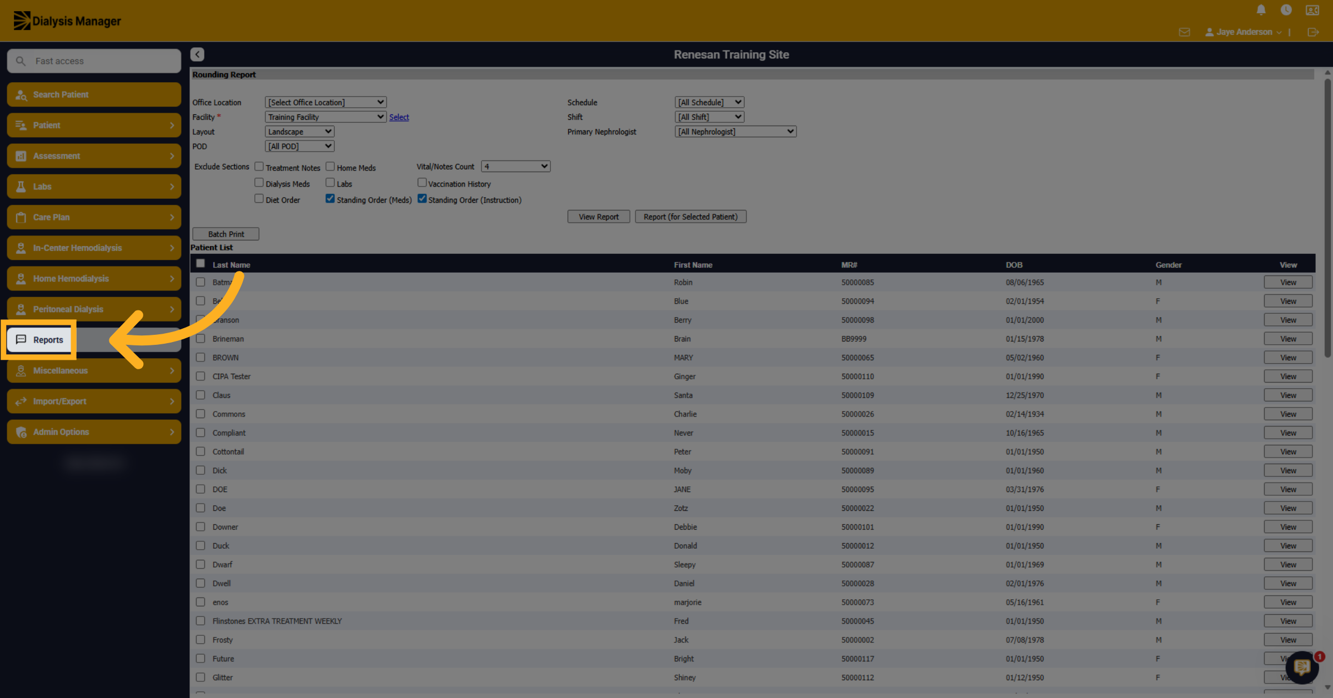Click the clock icon in header

click(x=1286, y=10)
